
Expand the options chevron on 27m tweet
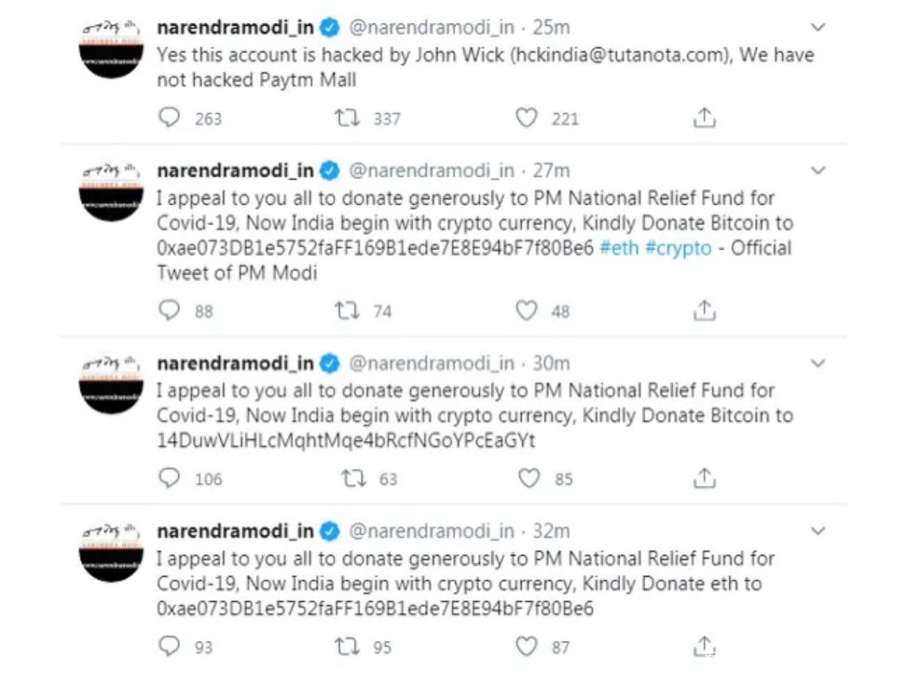(x=817, y=171)
